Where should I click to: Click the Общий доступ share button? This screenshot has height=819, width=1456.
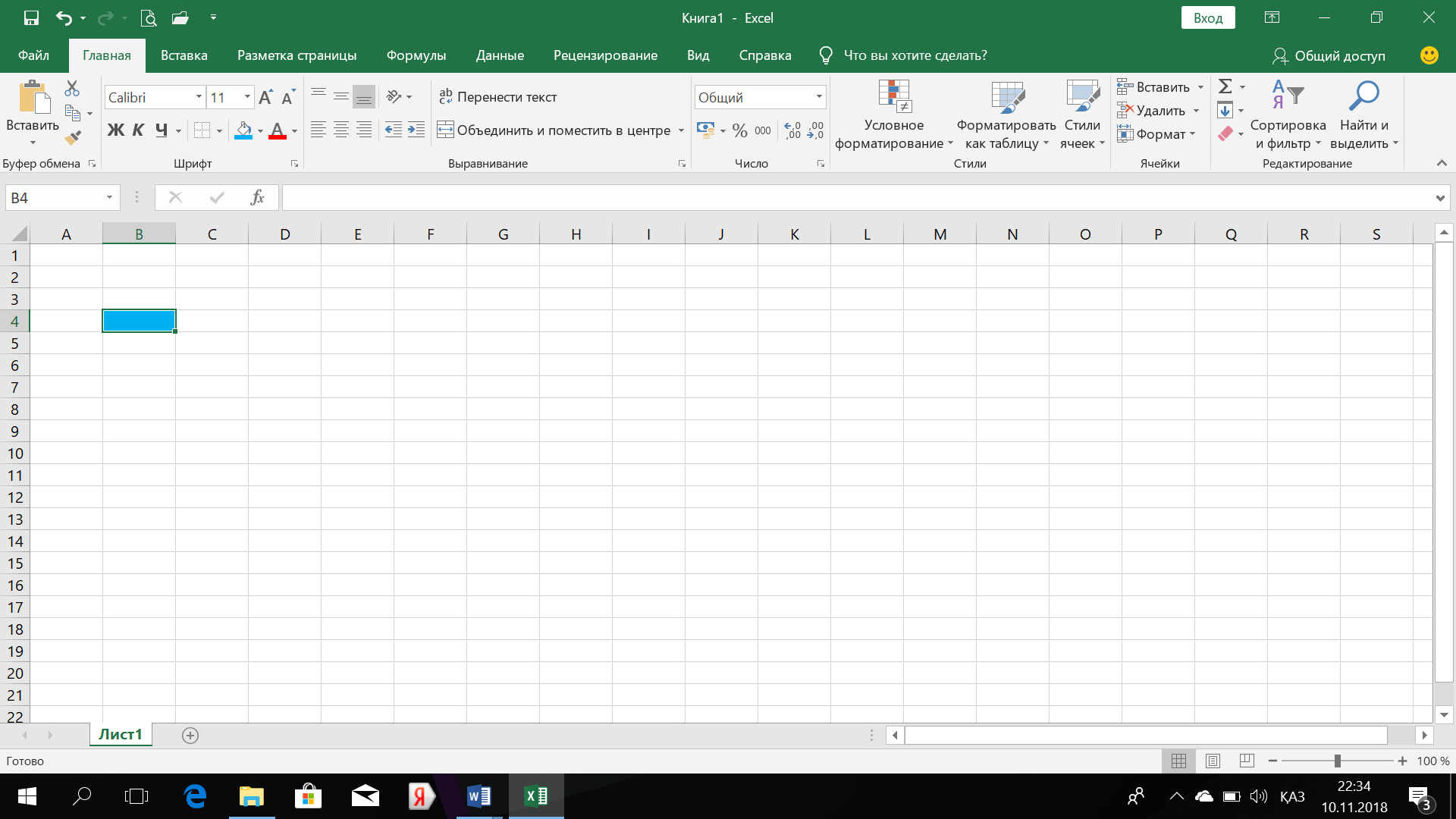coord(1329,55)
